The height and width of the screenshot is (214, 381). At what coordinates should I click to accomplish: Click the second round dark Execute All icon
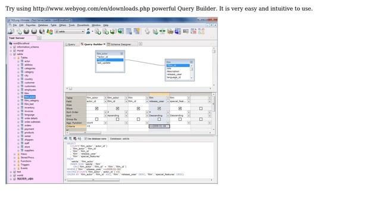[x=35, y=32]
